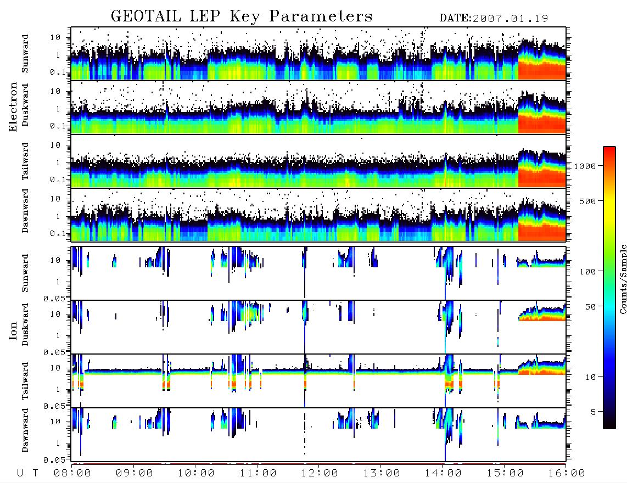Click the "Electron" group axis label
This screenshot has height=483, width=627.
pos(13,106)
